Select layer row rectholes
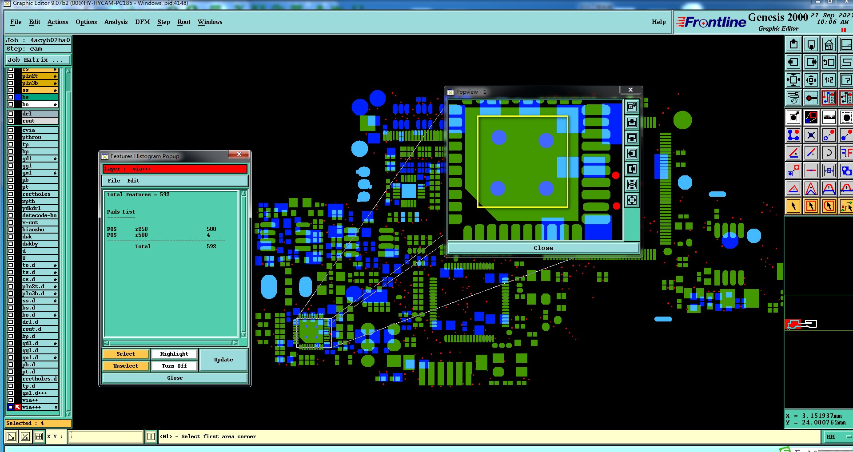Viewport: 853px width, 452px height. (x=40, y=194)
